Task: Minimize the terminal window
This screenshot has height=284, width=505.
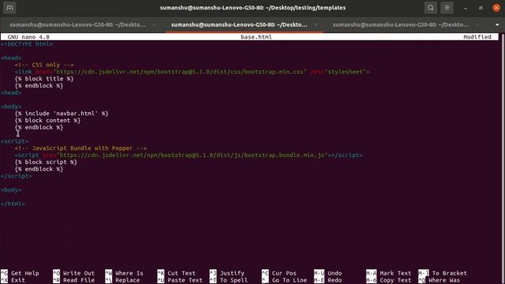Action: tap(466, 8)
